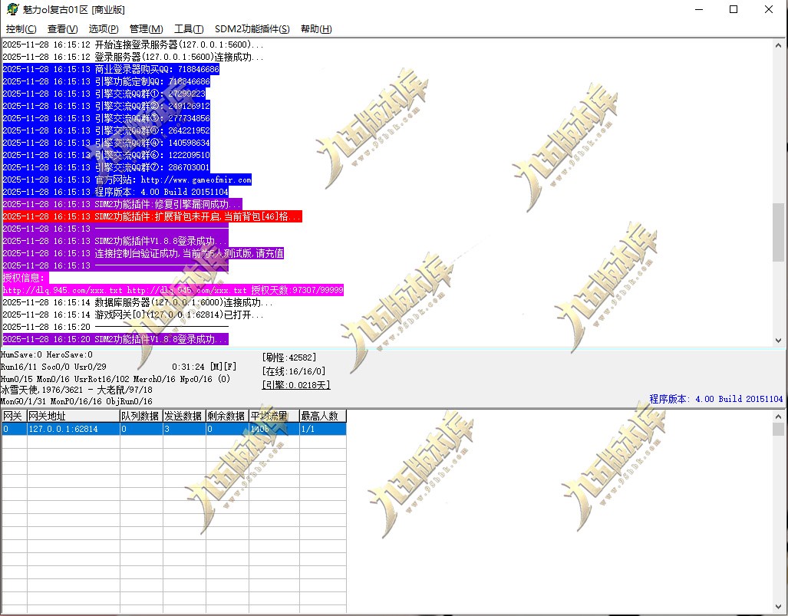Select the 发送数据 cell showing 3
788x616 pixels.
click(184, 429)
